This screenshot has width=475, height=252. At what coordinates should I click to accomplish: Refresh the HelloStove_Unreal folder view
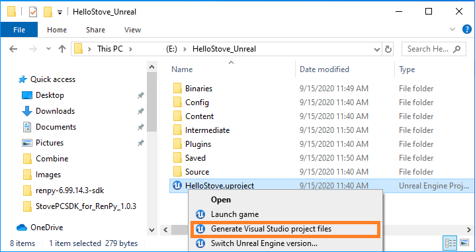click(388, 49)
